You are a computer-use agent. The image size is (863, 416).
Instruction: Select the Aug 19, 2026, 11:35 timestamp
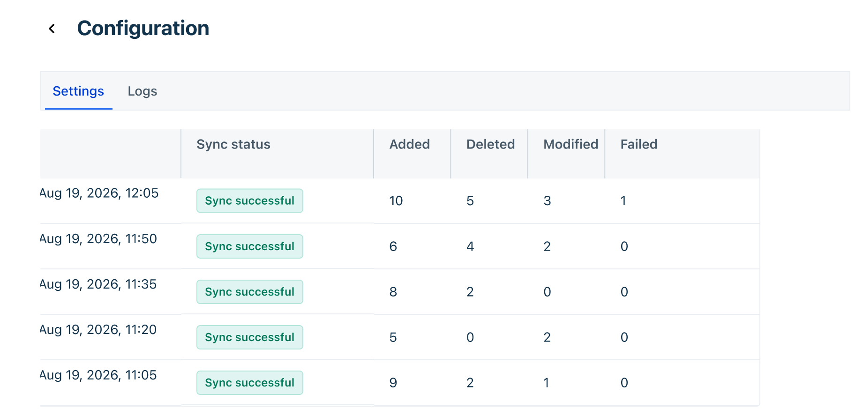(99, 284)
